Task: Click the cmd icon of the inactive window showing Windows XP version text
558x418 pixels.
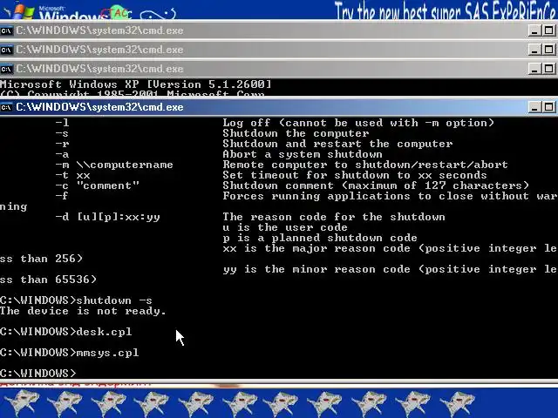Action: 6,69
